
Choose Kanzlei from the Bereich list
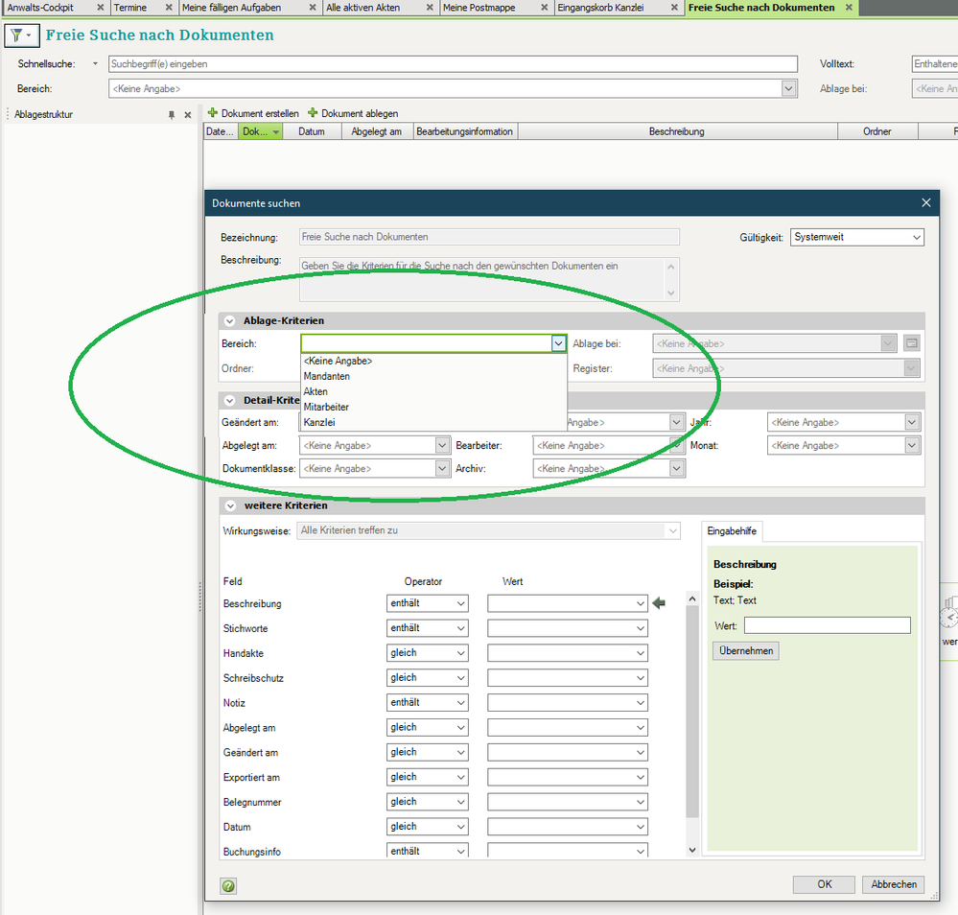click(x=433, y=422)
